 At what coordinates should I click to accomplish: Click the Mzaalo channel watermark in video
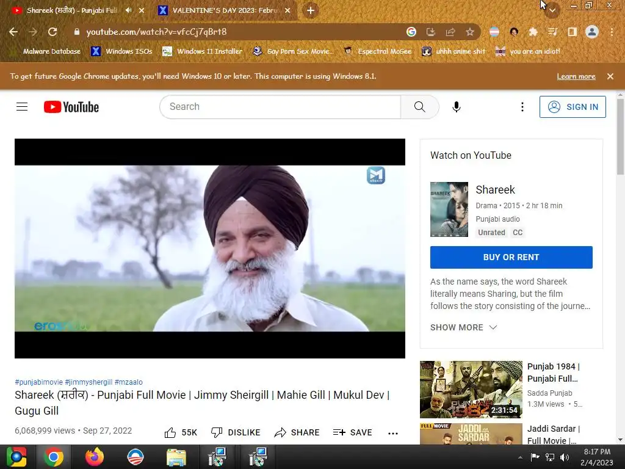click(x=376, y=175)
